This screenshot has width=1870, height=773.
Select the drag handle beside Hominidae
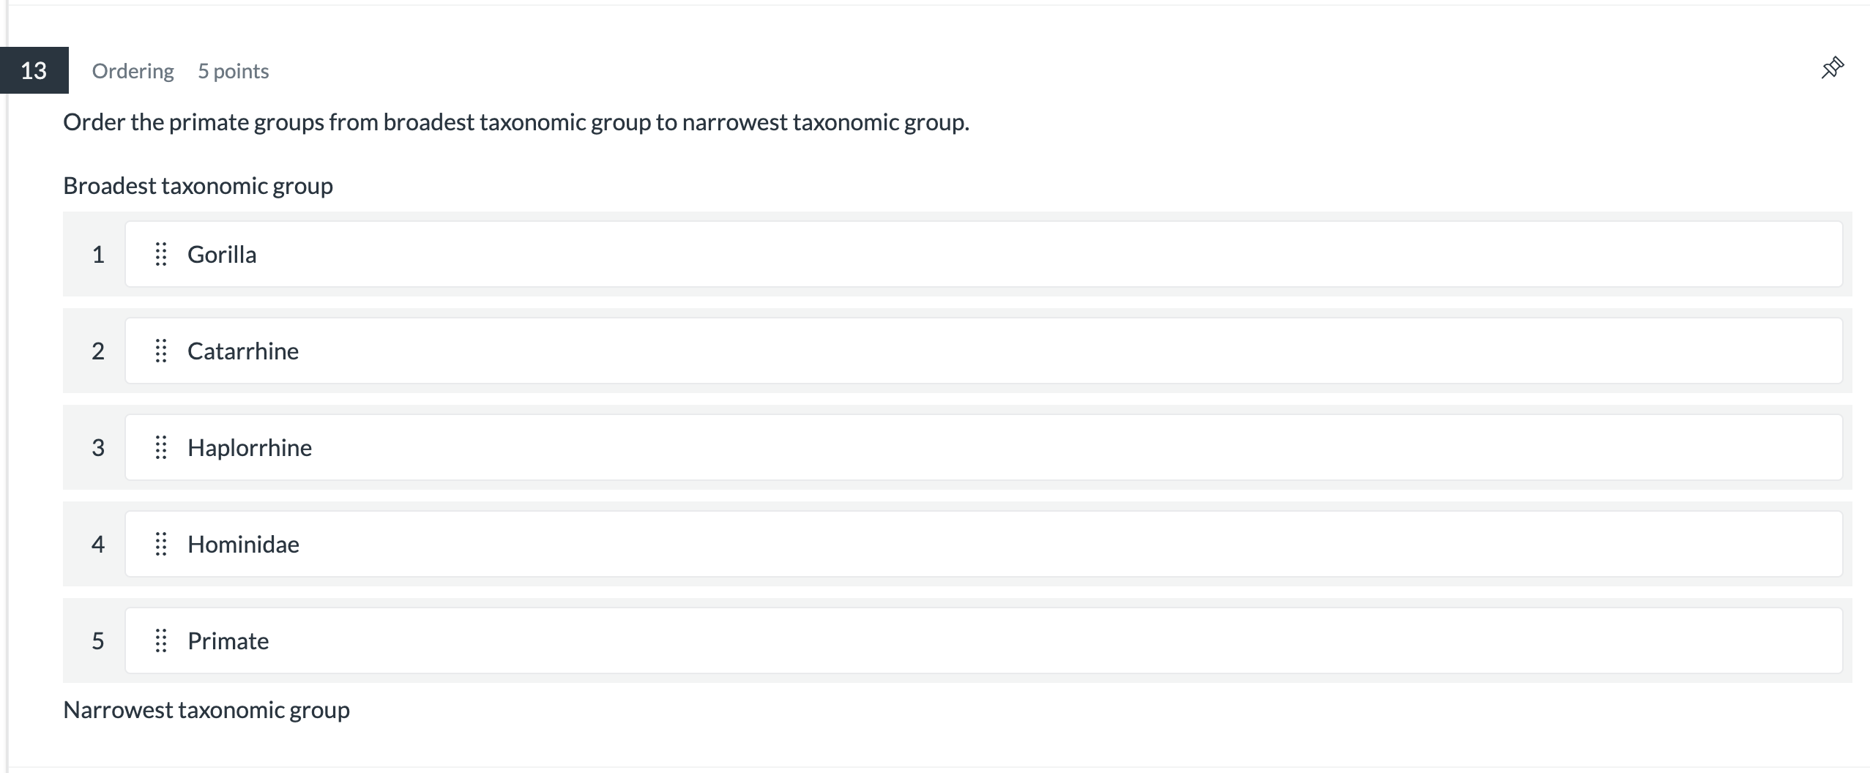pyautogui.click(x=161, y=544)
